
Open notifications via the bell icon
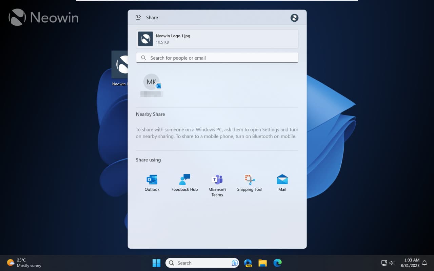point(424,263)
